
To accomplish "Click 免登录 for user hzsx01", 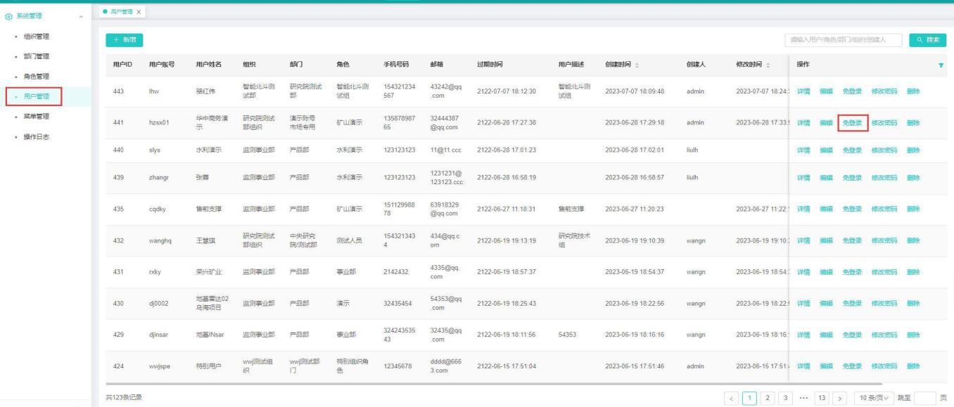I will 852,123.
